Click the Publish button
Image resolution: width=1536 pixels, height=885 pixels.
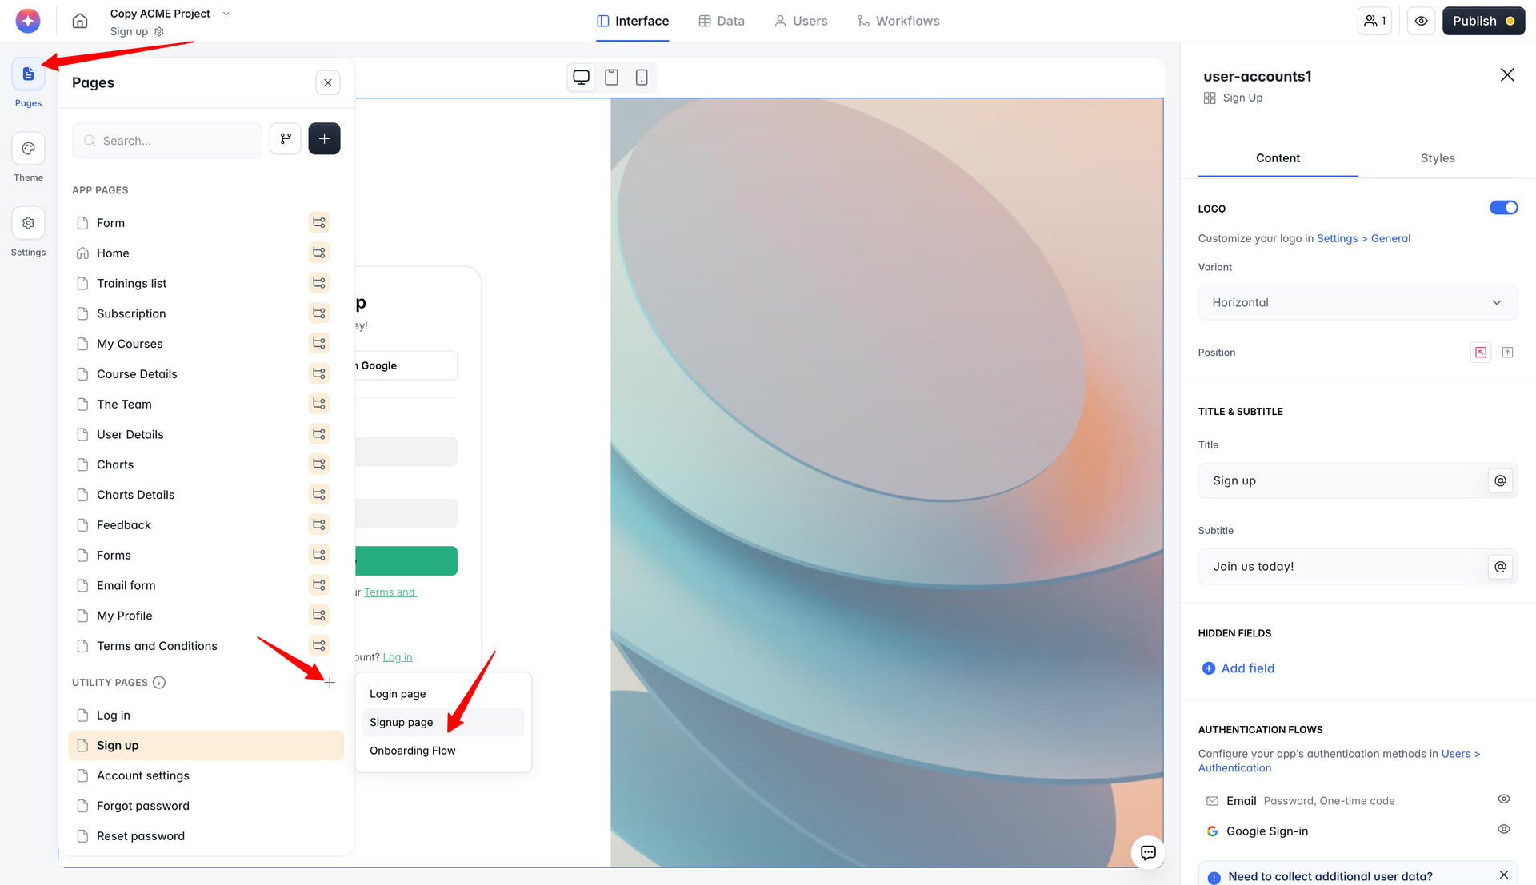pyautogui.click(x=1482, y=21)
